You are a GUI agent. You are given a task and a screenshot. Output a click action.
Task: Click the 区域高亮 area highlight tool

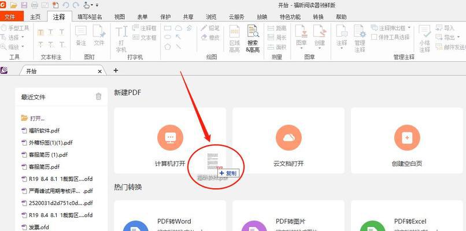235,39
